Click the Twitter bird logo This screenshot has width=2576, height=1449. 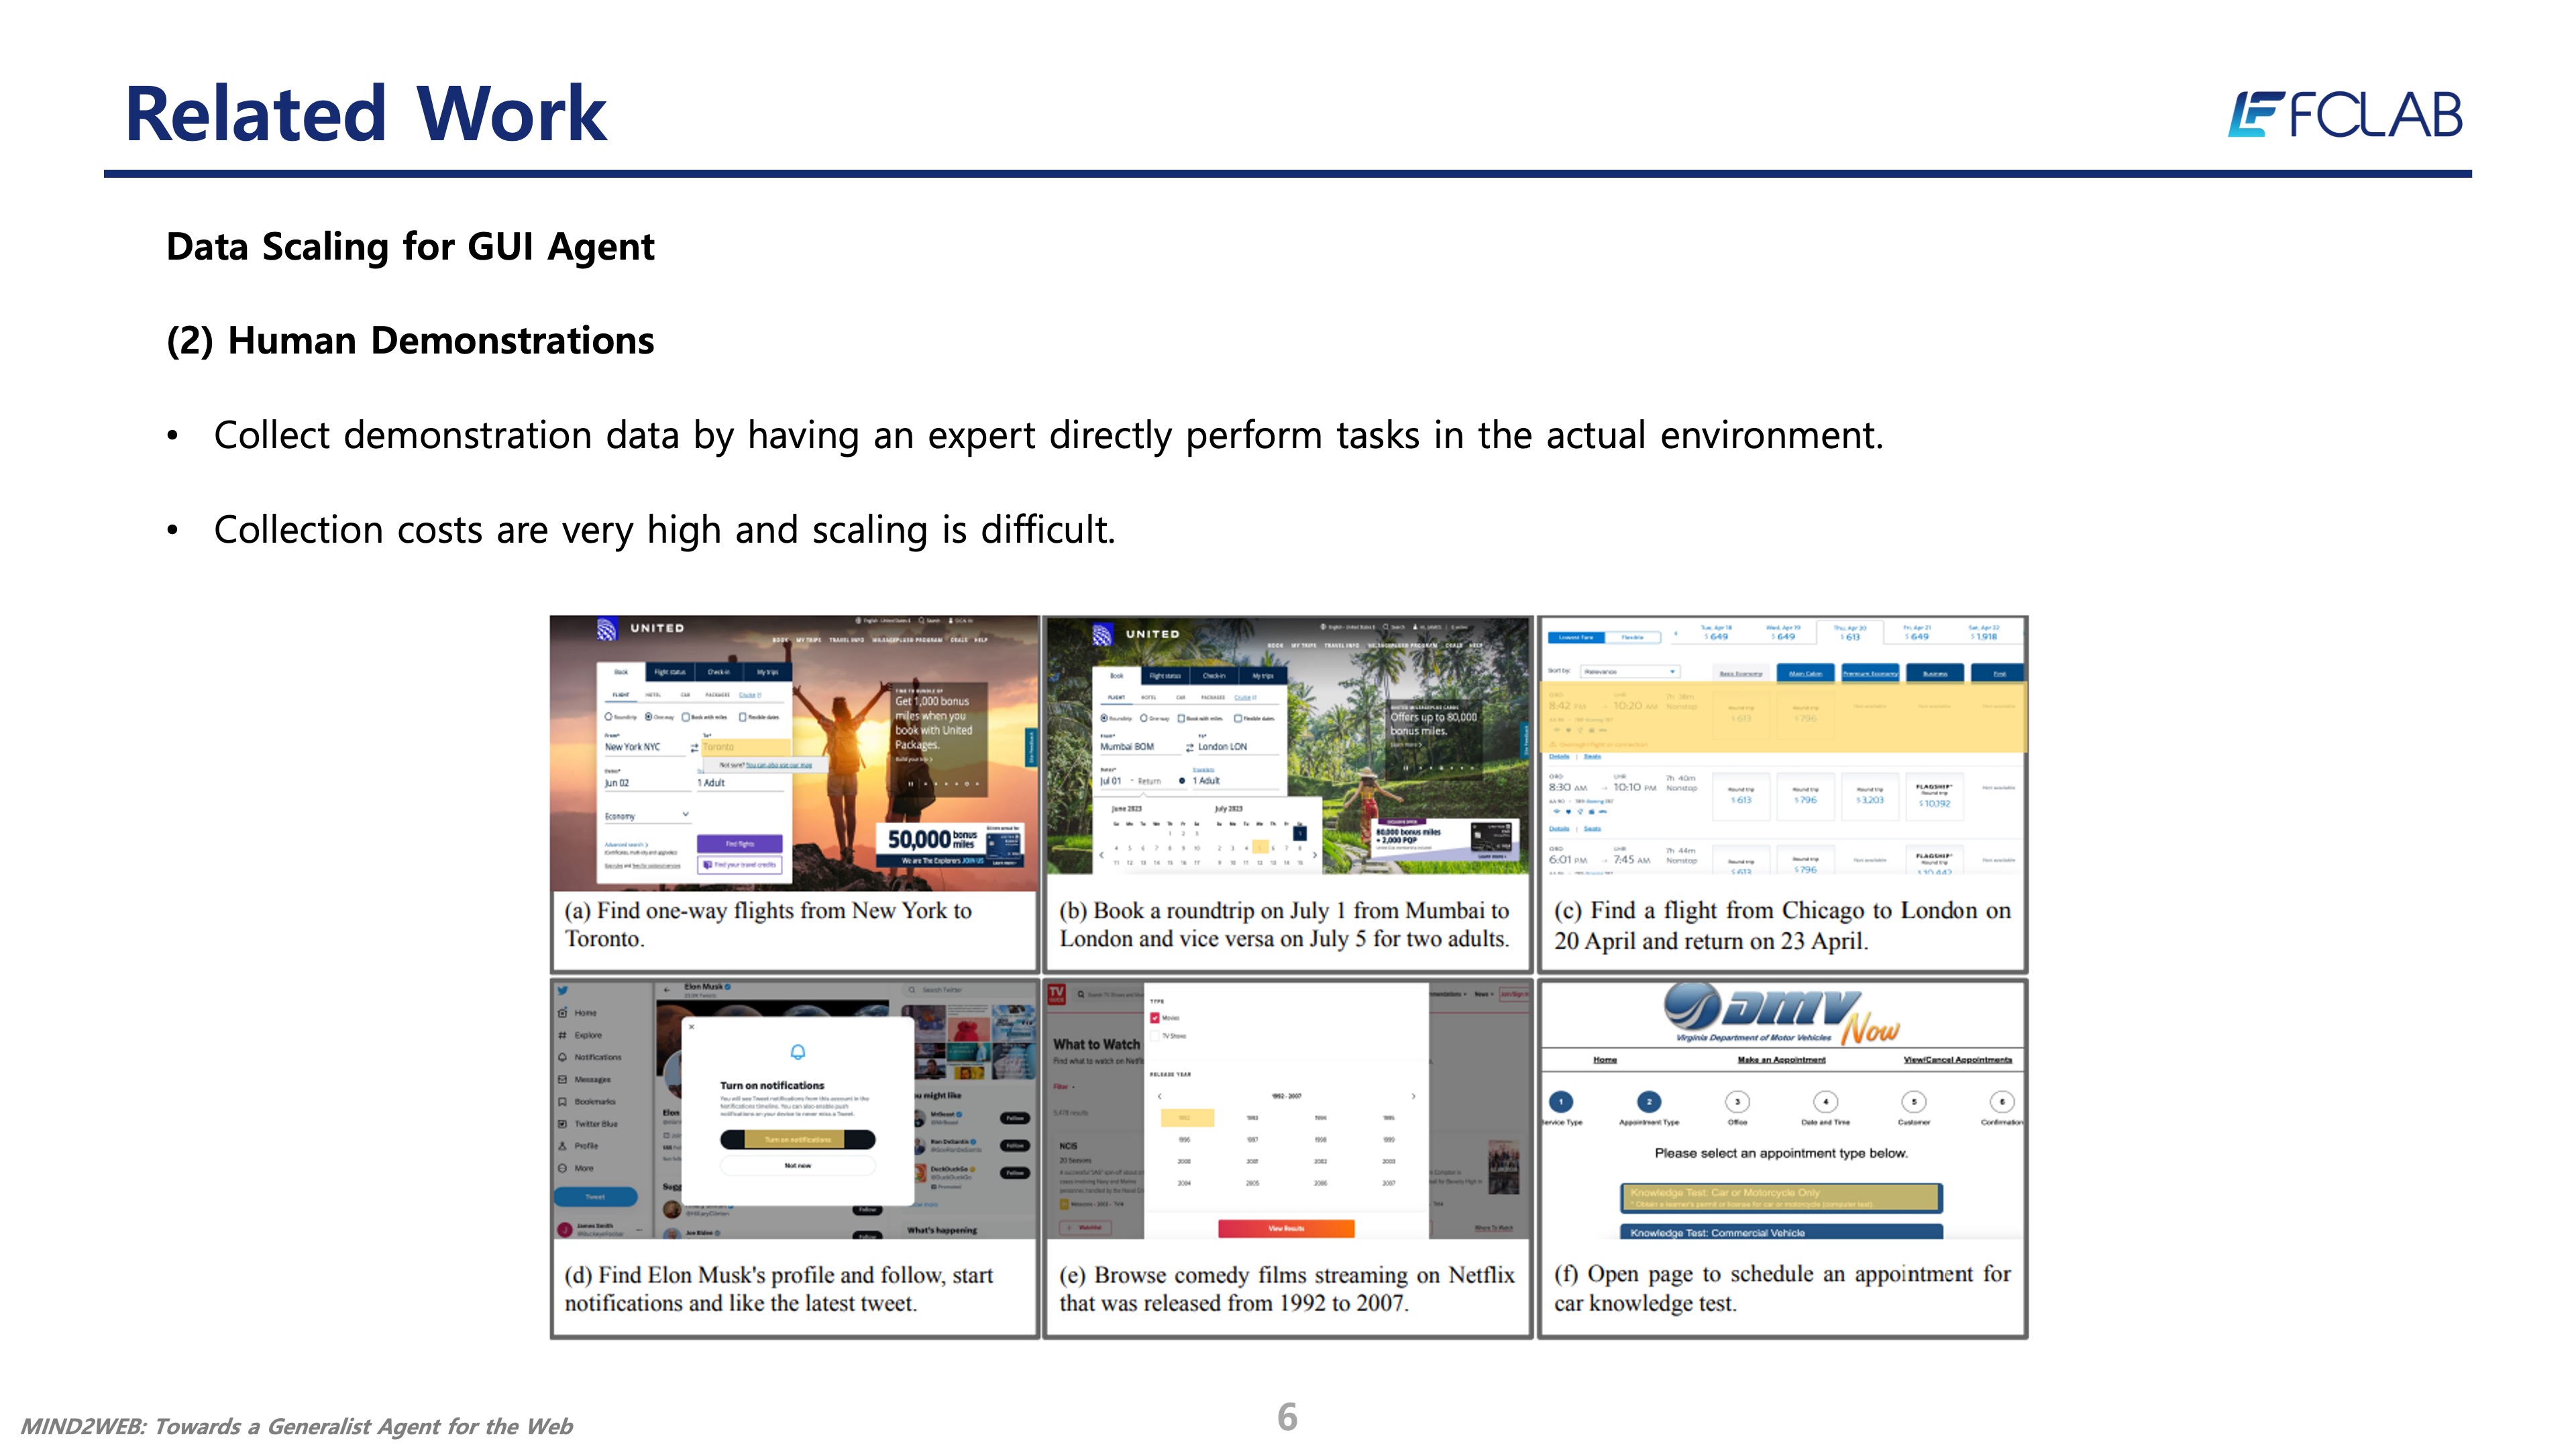562,990
